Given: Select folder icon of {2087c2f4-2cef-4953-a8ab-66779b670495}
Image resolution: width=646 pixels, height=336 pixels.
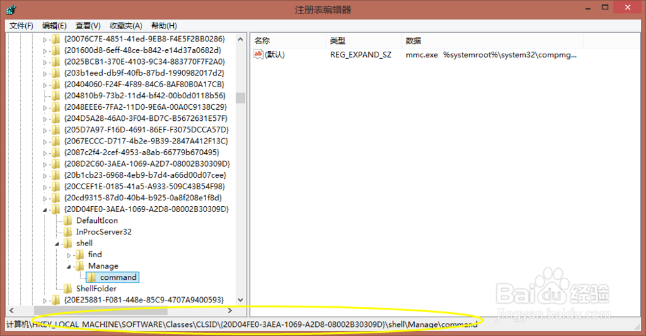Looking at the screenshot, I should coord(56,152).
